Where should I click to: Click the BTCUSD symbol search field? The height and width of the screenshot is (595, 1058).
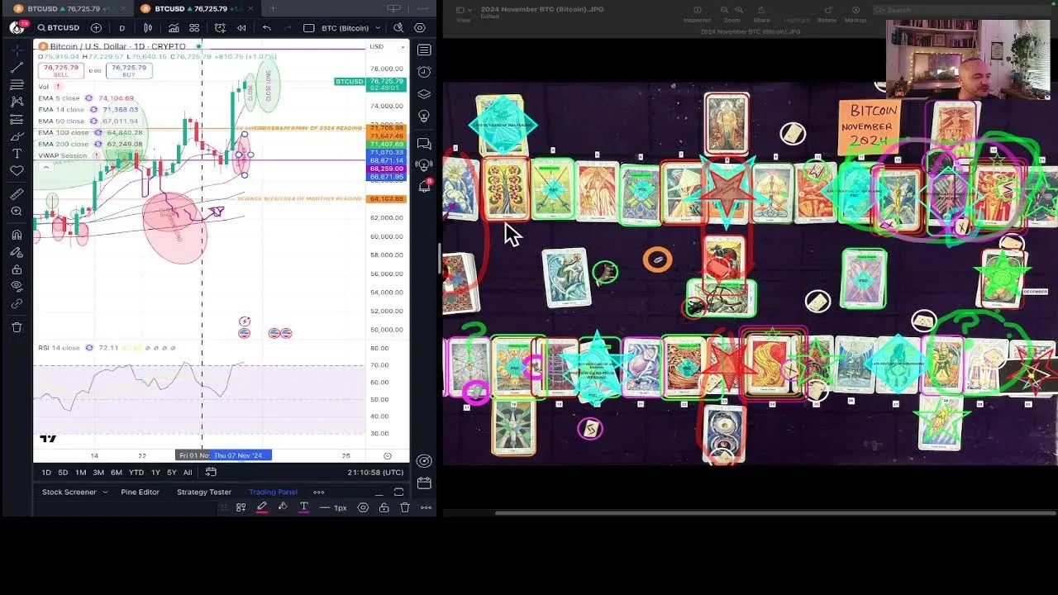[58, 28]
